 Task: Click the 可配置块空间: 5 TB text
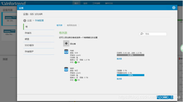[x=124, y=73]
